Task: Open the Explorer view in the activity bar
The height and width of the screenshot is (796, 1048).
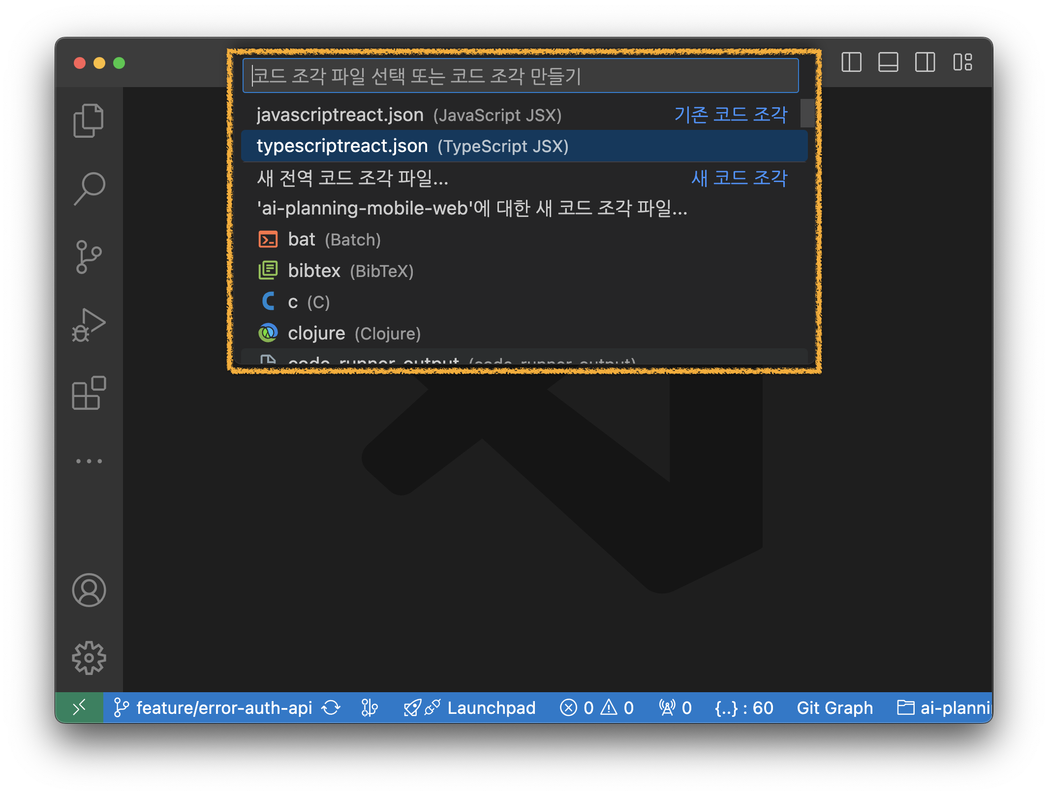Action: tap(89, 120)
